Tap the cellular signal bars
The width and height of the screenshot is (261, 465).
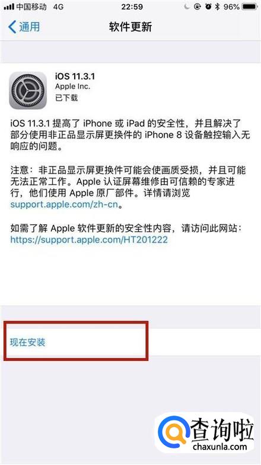tap(9, 7)
